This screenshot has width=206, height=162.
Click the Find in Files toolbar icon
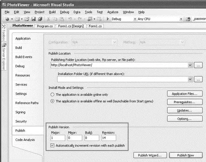tap(188, 19)
